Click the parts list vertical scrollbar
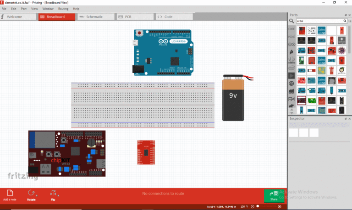The width and height of the screenshot is (352, 210). [x=350, y=40]
